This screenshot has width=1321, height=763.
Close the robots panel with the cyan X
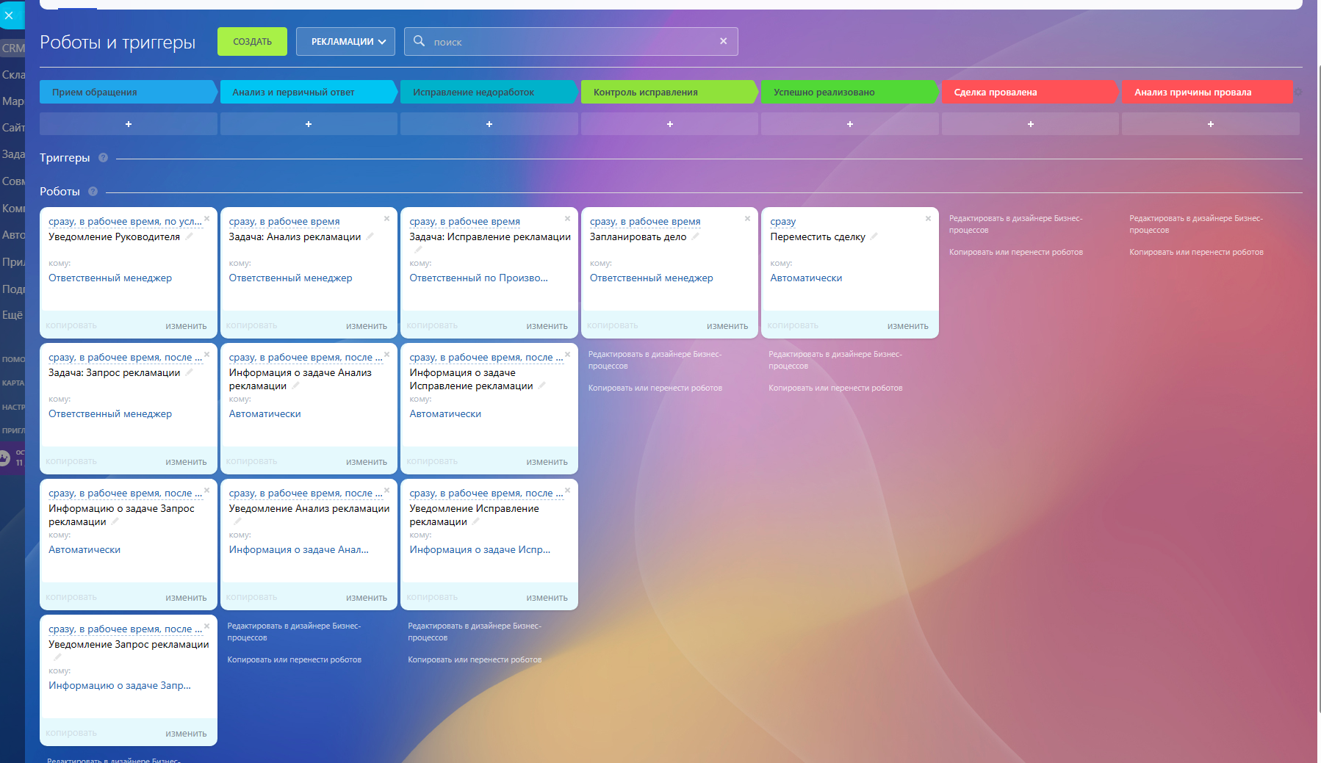pos(9,15)
